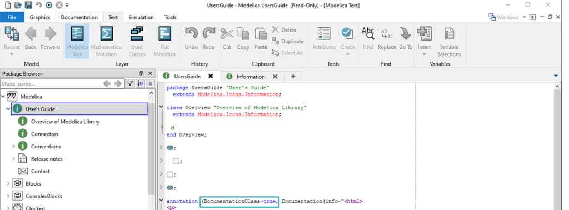
Task: Close the Package Browser panel
Action: coord(151,73)
